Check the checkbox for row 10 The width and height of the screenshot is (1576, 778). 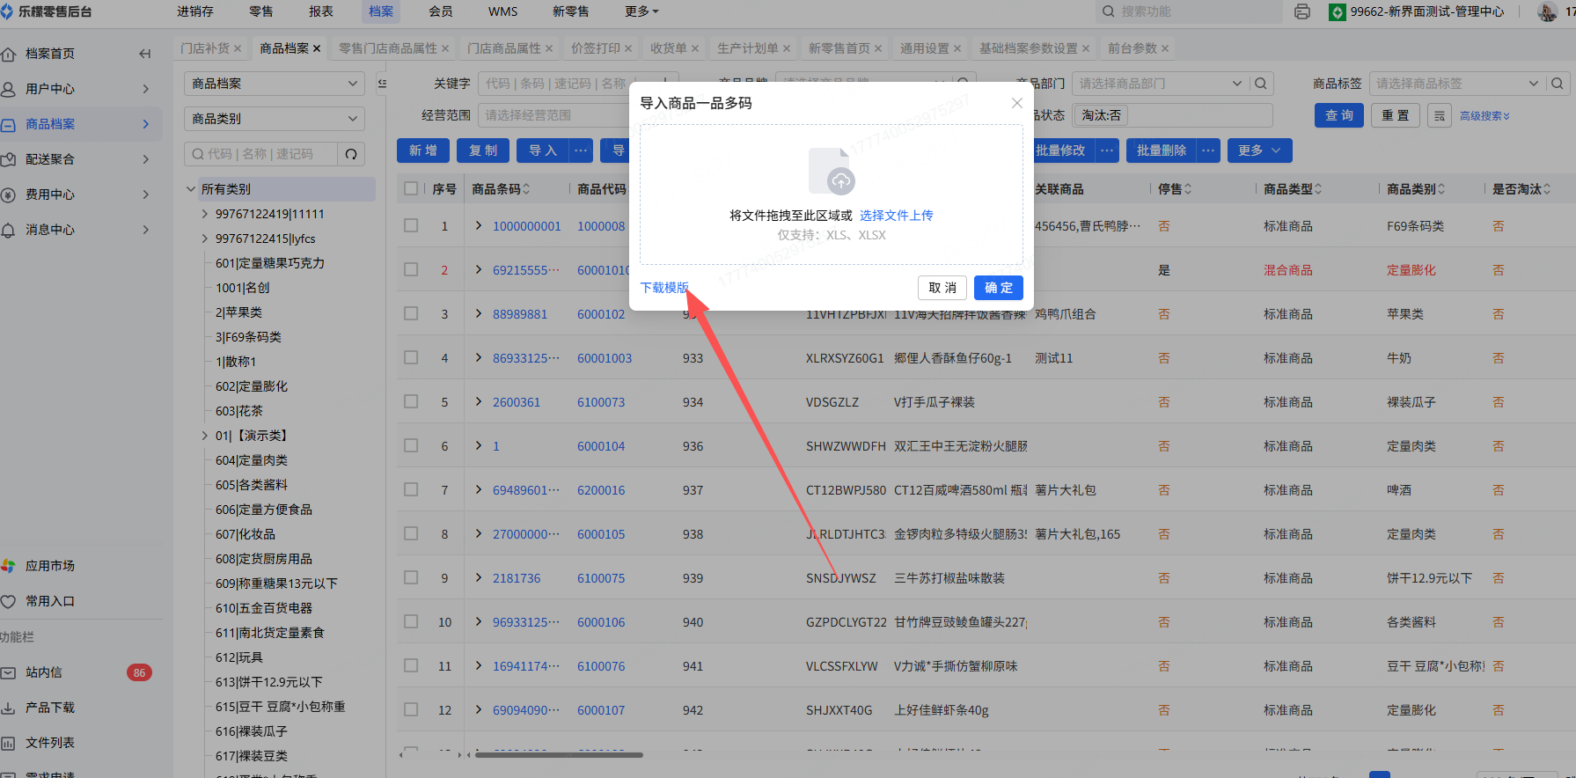(411, 621)
